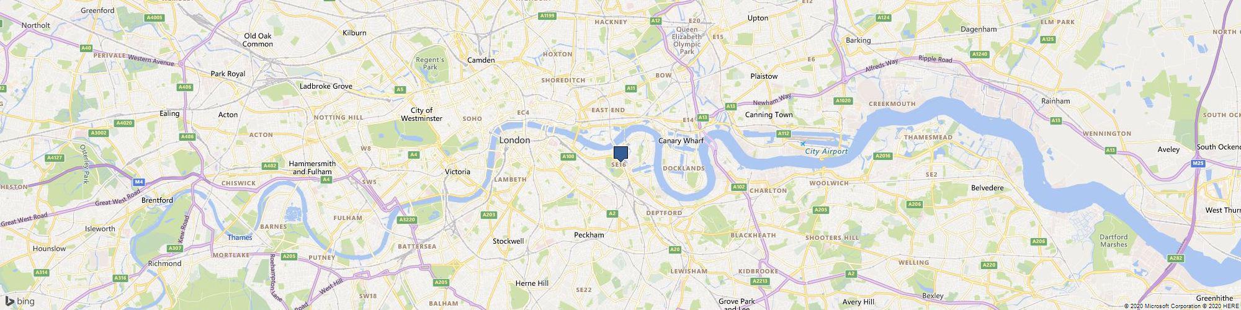Select the Hammersmith and Fulham label
The width and height of the screenshot is (1241, 310).
[314, 167]
